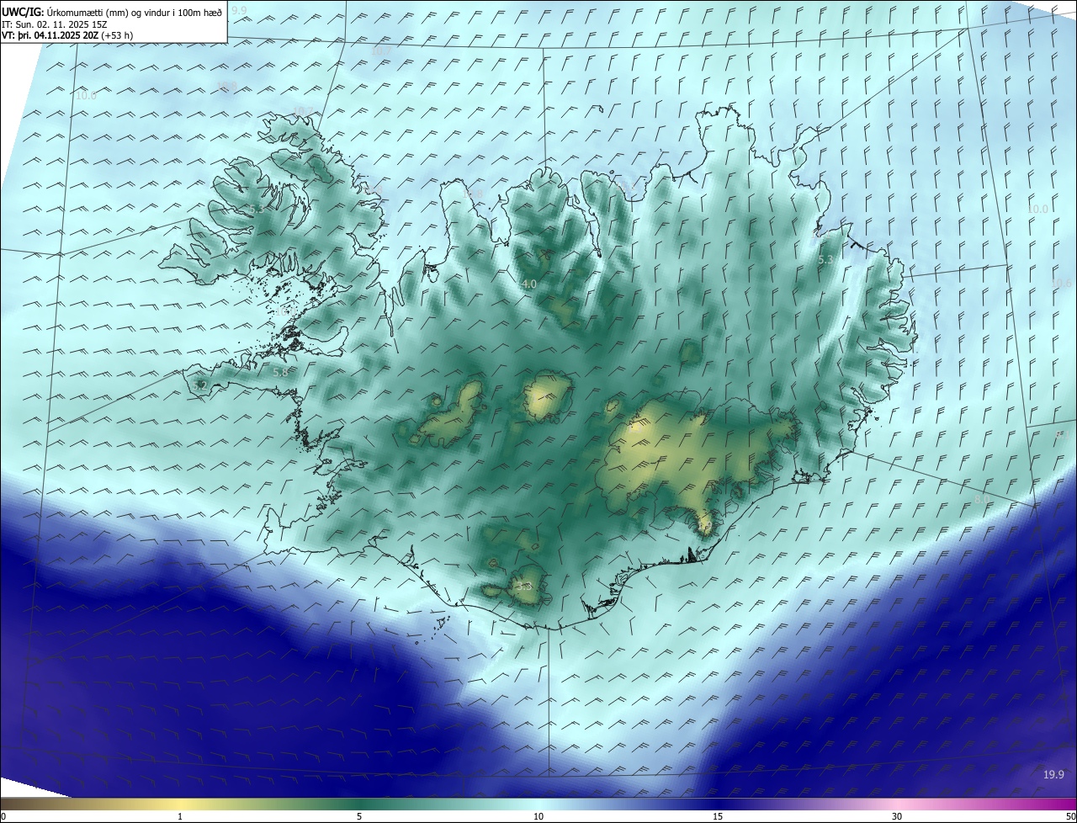
Task: Click the '1' tick on the color scale
Action: (180, 816)
